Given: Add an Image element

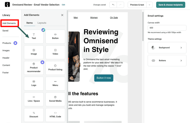Looking at the screenshot, I should 34,52.
